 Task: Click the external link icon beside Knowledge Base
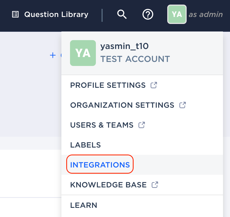[154, 185]
